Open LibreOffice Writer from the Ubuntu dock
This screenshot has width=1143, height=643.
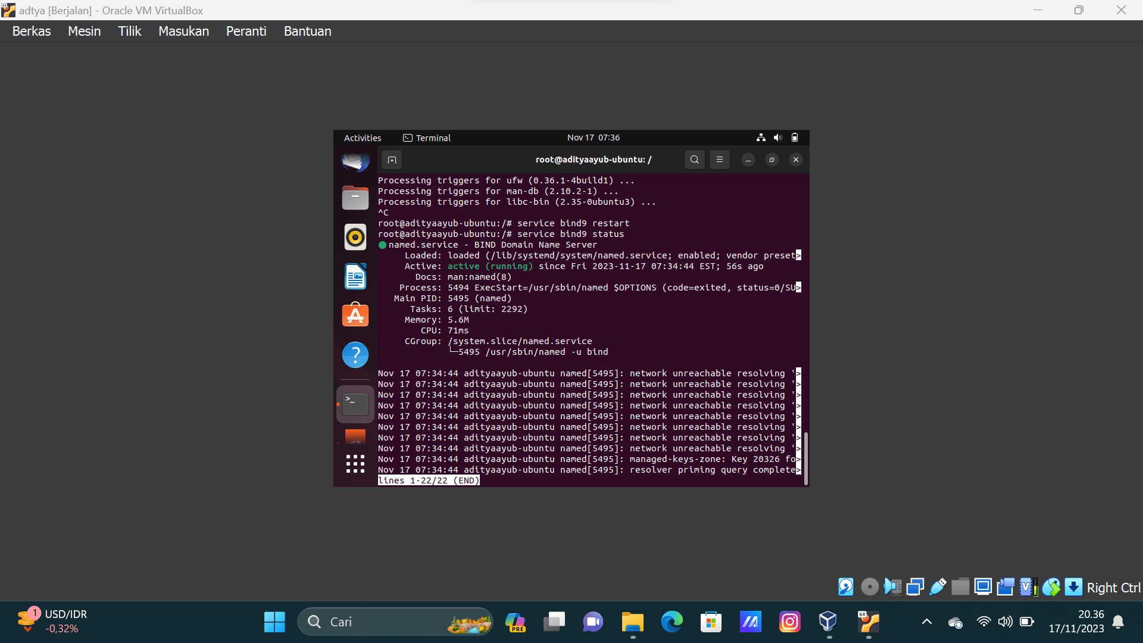pos(355,276)
